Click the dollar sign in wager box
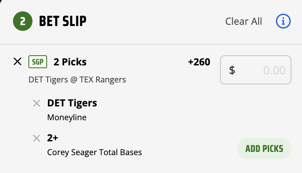This screenshot has width=302, height=173. pos(232,70)
